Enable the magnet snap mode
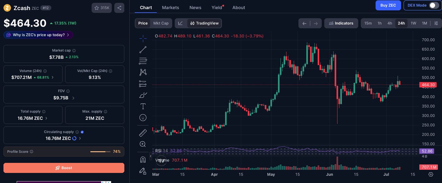The width and height of the screenshot is (442, 183). (143, 160)
